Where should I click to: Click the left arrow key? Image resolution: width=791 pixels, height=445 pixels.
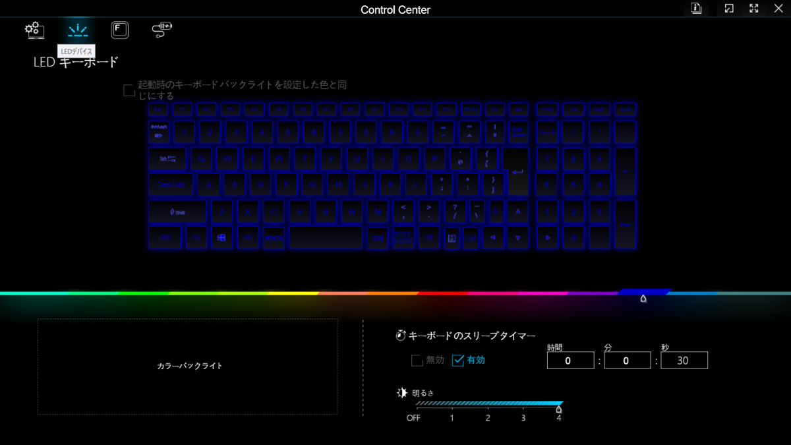492,238
